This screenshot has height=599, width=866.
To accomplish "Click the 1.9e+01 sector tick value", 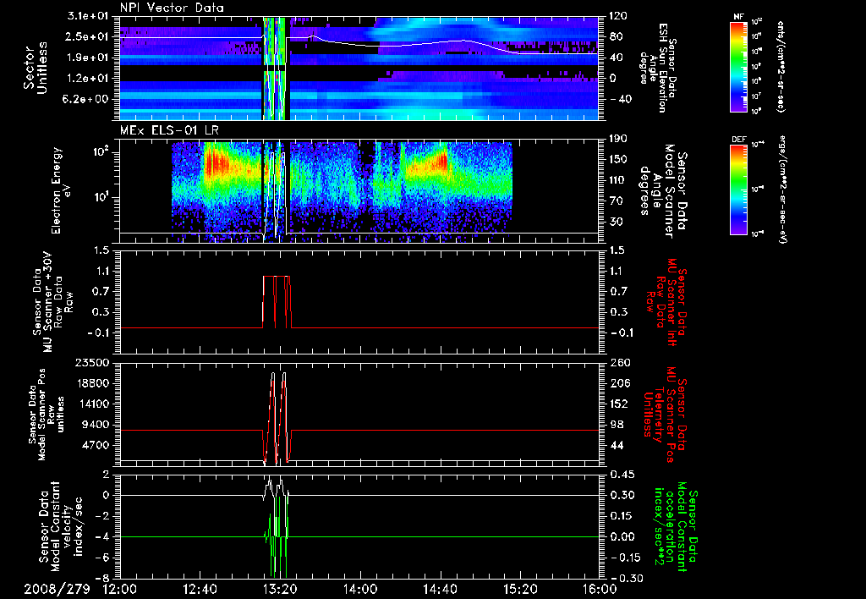I will point(88,58).
